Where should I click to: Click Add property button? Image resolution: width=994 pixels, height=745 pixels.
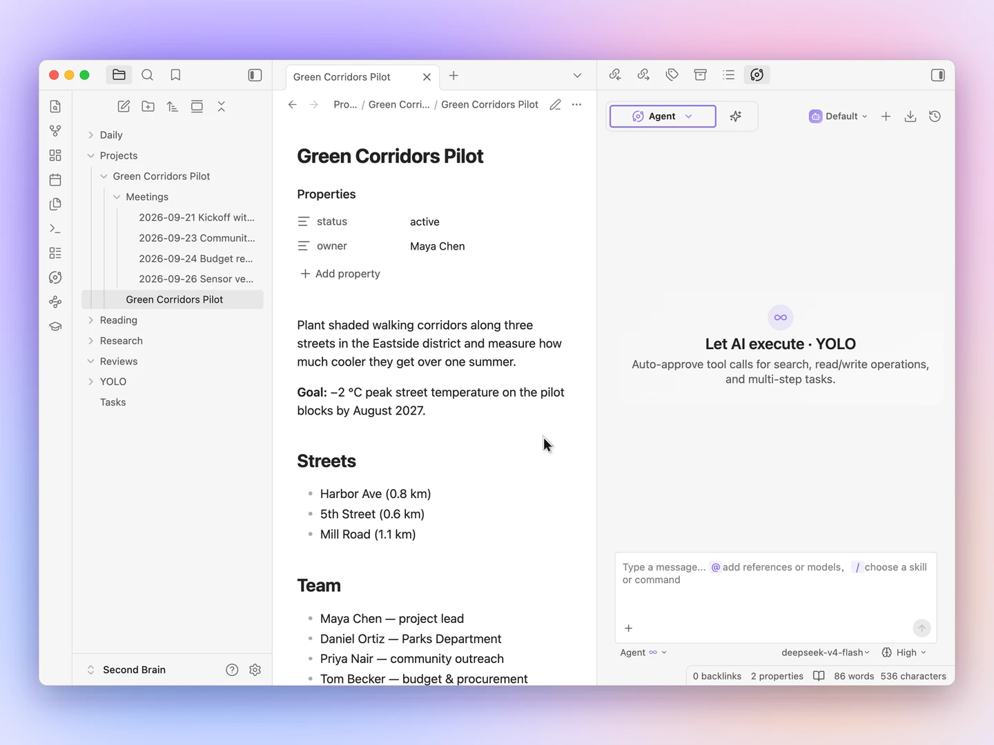coord(340,274)
